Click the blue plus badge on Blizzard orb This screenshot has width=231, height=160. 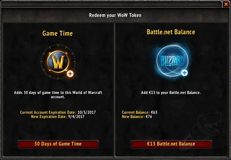point(184,73)
